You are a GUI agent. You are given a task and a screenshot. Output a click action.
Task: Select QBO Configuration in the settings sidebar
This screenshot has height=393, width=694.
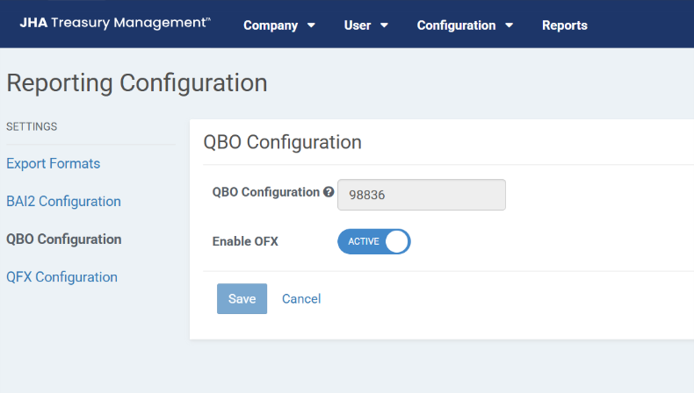[x=64, y=239]
